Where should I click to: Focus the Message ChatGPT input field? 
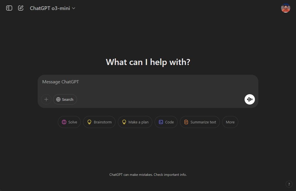tap(148, 82)
